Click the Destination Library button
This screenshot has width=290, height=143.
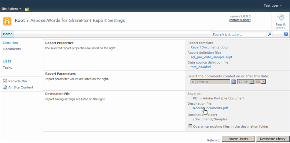pos(273,139)
